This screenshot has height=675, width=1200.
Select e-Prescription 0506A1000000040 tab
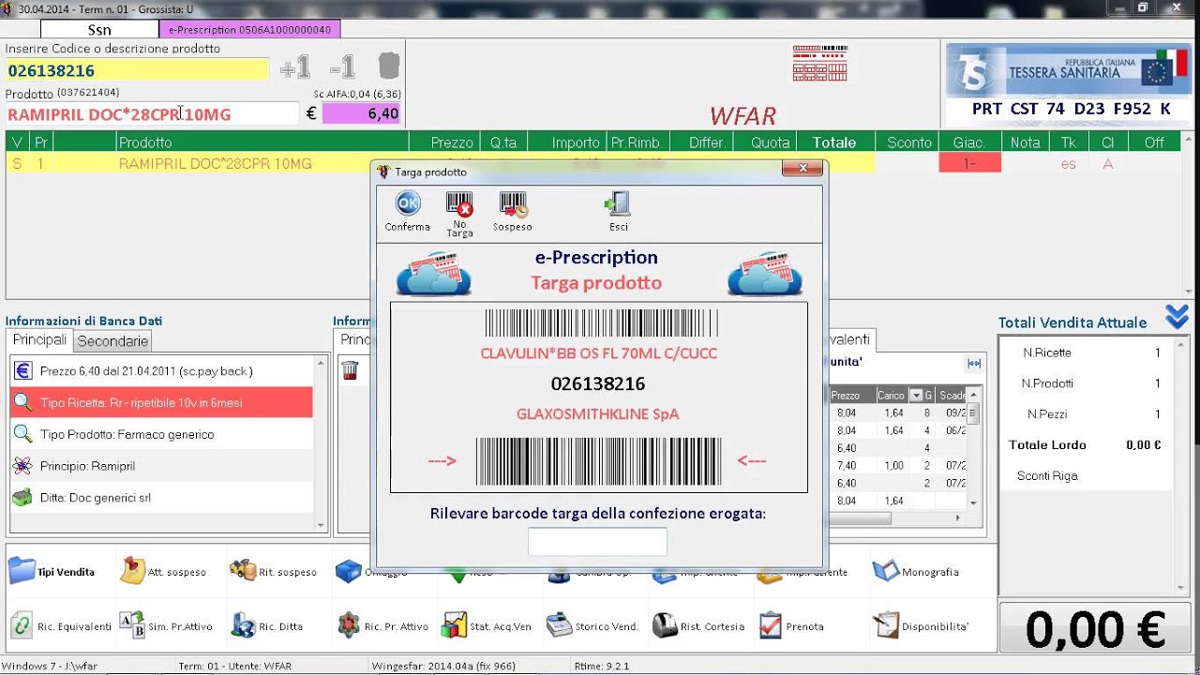[249, 30]
